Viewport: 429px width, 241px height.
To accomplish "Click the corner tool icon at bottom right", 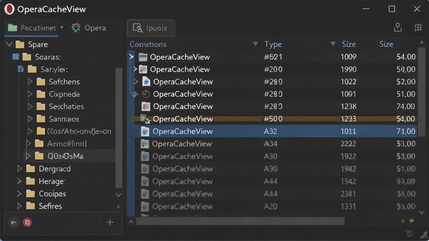I will 424,234.
